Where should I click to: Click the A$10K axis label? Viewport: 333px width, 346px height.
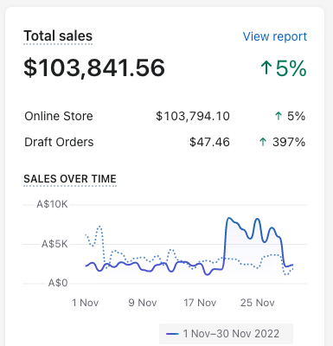click(x=52, y=204)
